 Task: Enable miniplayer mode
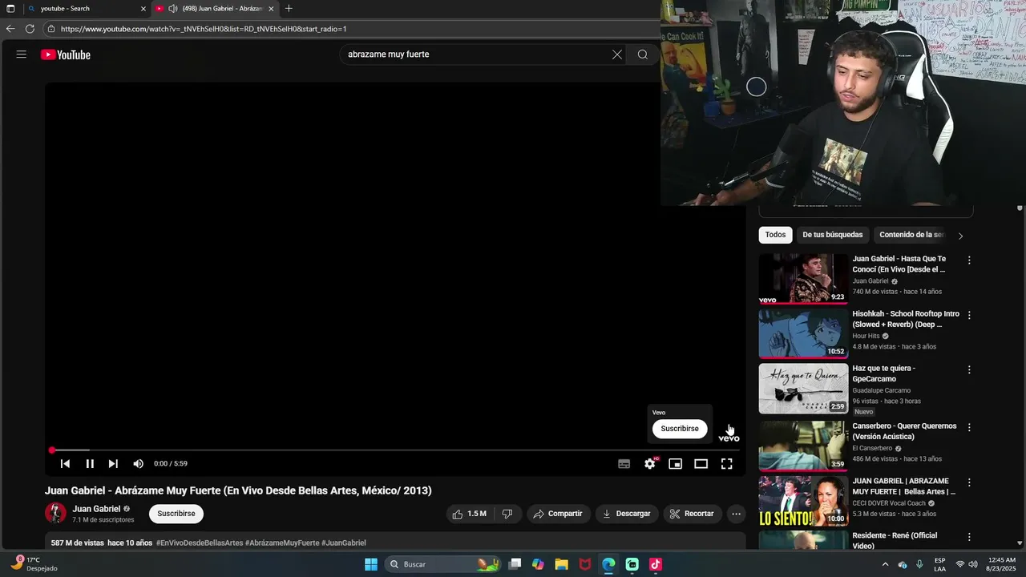pos(676,464)
